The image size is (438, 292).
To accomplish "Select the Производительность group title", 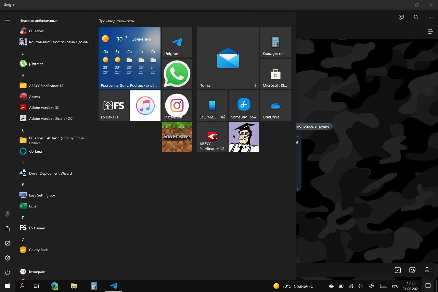I will pyautogui.click(x=116, y=21).
